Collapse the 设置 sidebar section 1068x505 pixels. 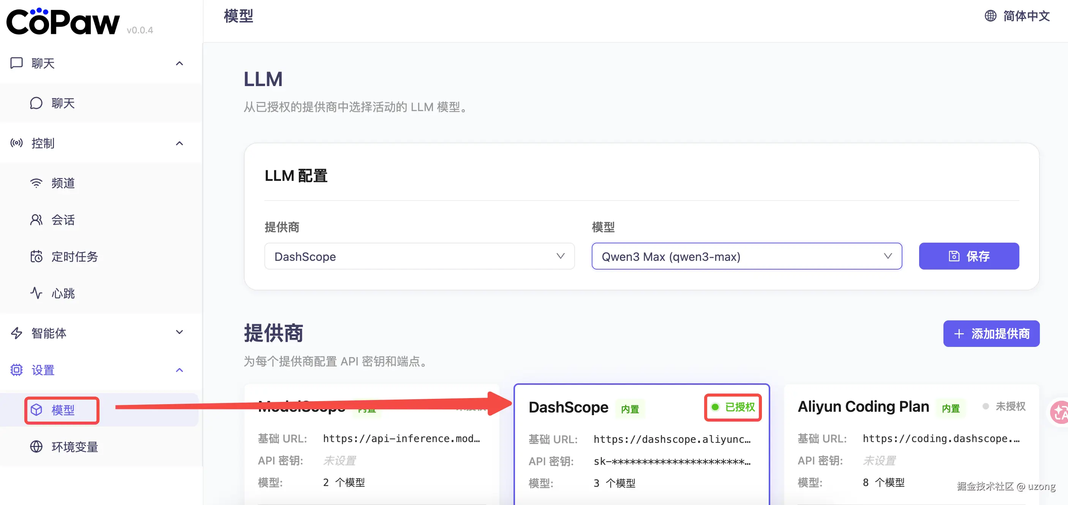coord(179,370)
